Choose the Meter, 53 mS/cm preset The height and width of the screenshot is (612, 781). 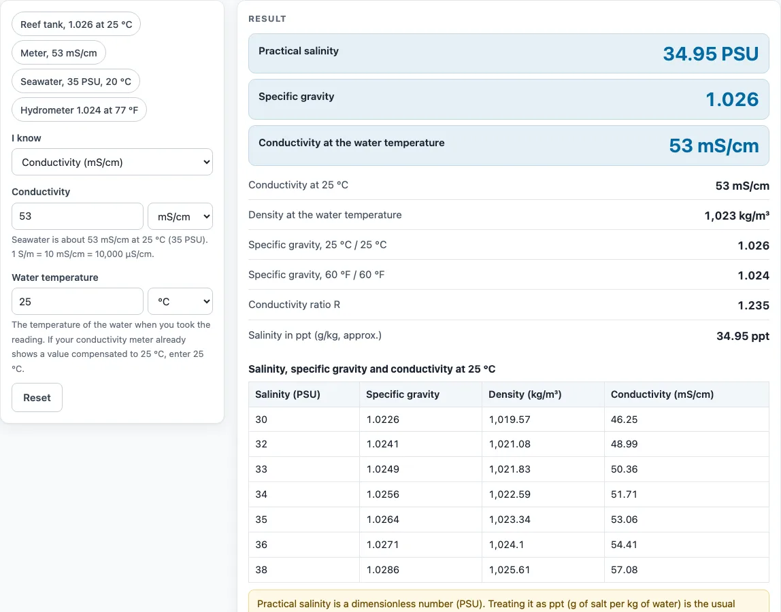pos(59,53)
